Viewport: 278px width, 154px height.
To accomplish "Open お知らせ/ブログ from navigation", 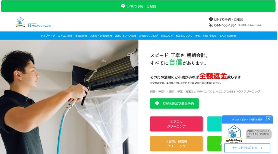I will tap(149, 36).
